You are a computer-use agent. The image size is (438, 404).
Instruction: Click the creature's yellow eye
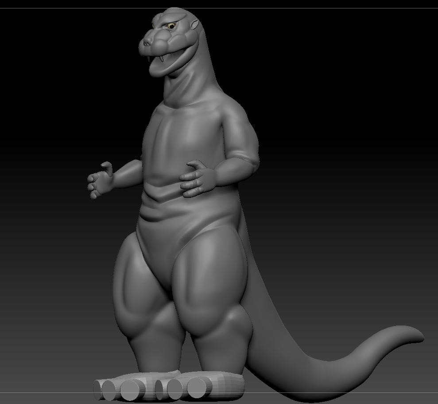pyautogui.click(x=171, y=26)
